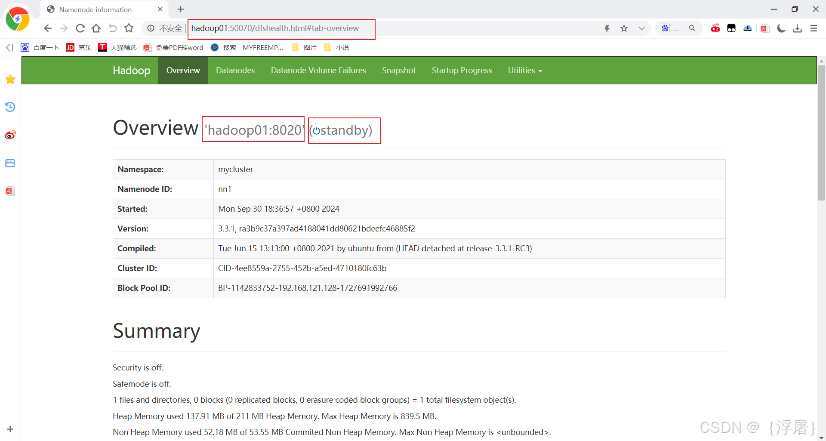Click the red game controller extension icon
The width and height of the screenshot is (826, 441).
(x=715, y=28)
